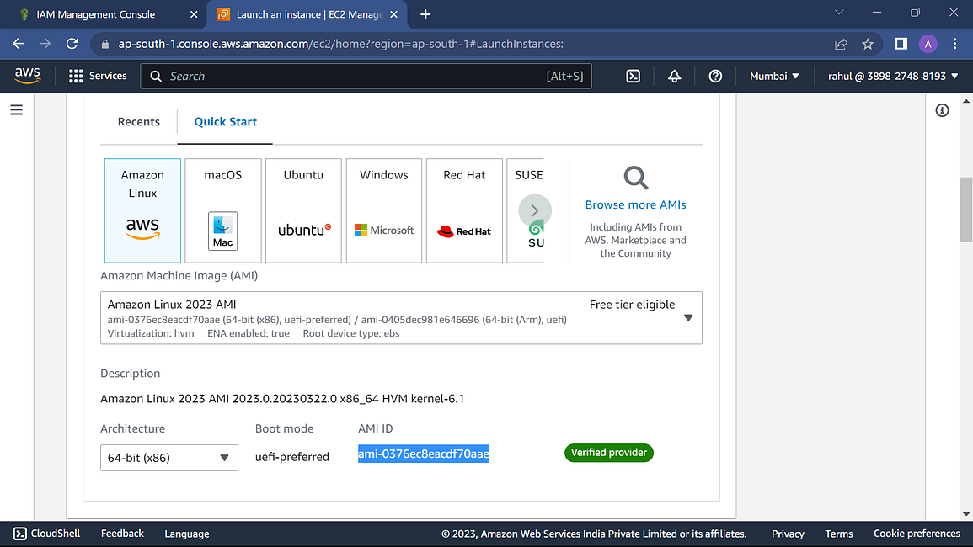Image resolution: width=973 pixels, height=547 pixels.
Task: Select the Ubuntu AMI tile
Action: pos(303,210)
